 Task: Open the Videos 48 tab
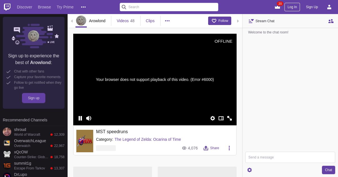pos(126,21)
